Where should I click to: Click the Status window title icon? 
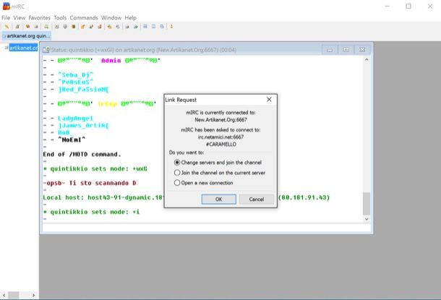point(46,50)
